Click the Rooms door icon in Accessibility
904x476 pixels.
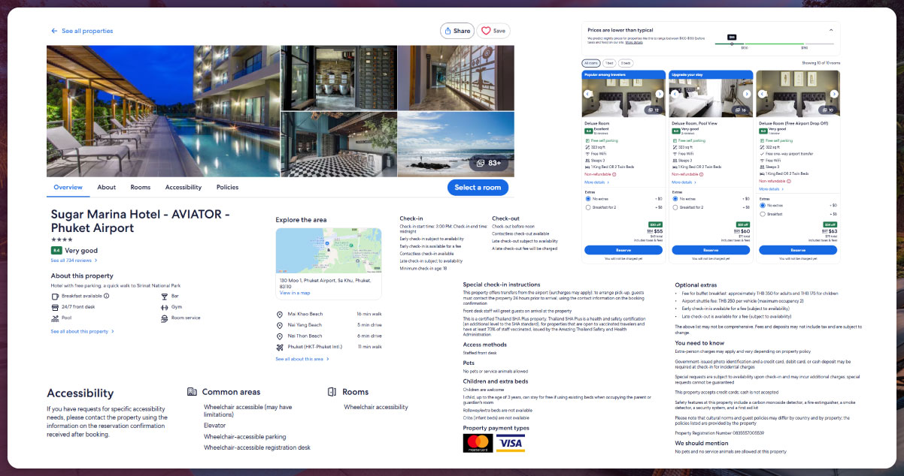coord(332,391)
